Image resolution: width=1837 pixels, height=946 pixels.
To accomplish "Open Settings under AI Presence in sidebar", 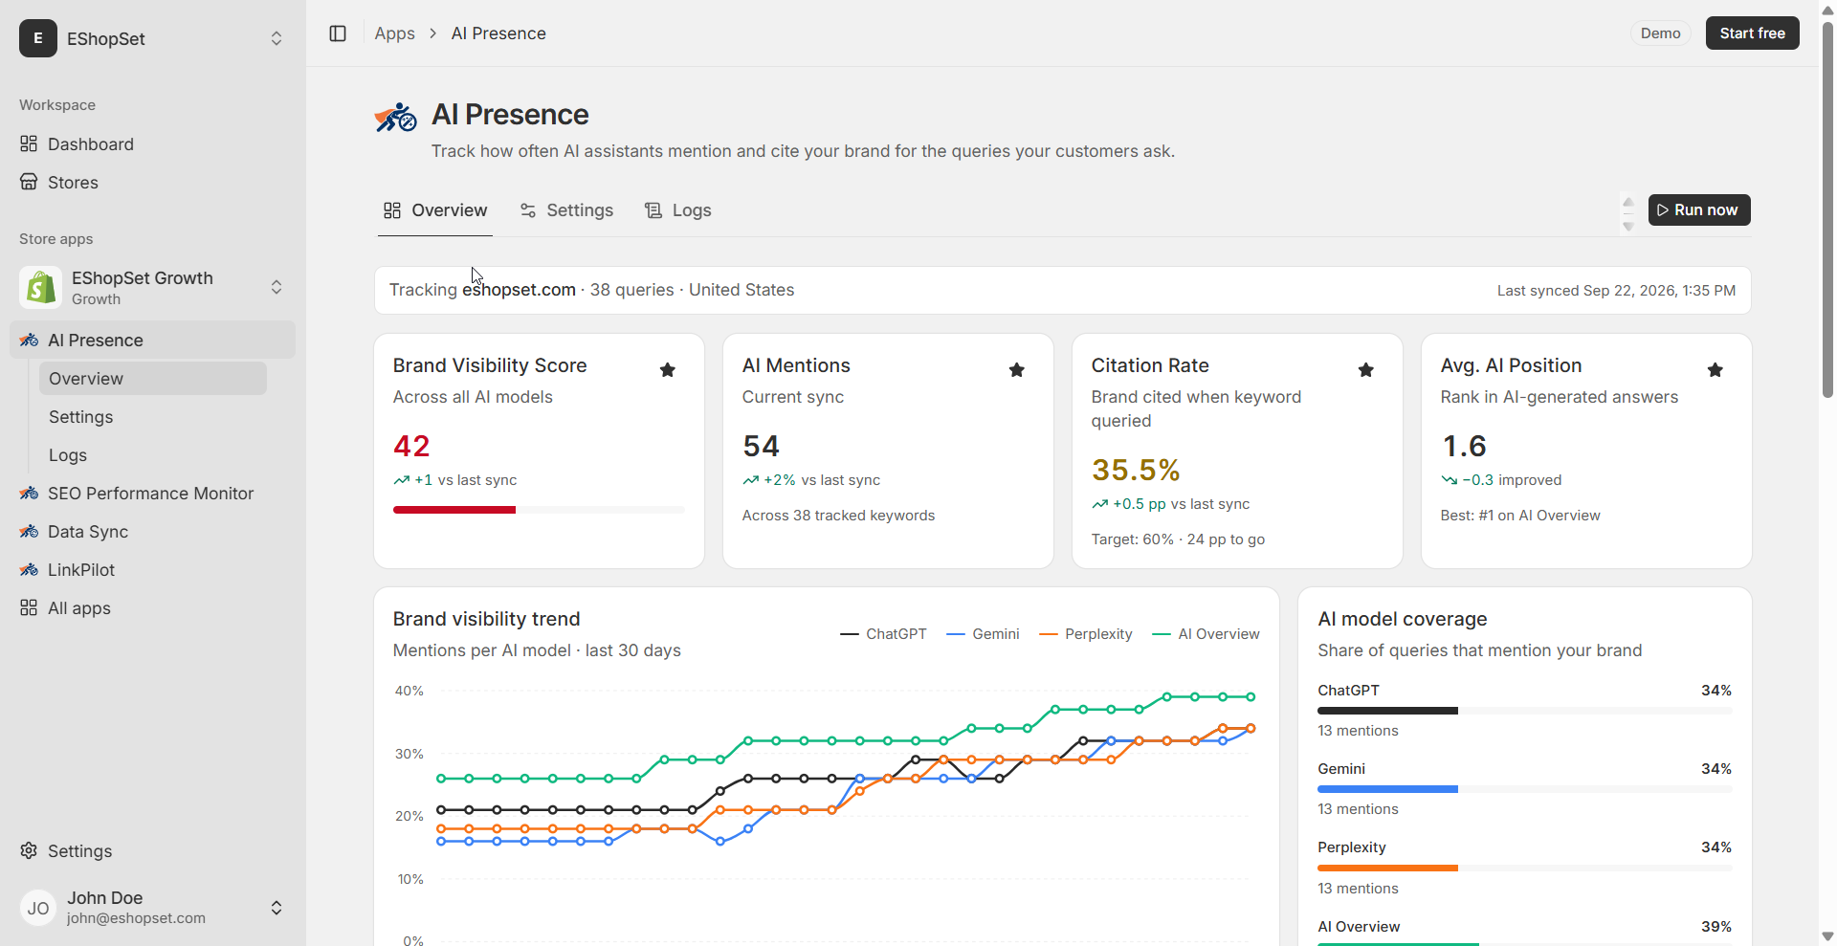I will [x=153, y=417].
